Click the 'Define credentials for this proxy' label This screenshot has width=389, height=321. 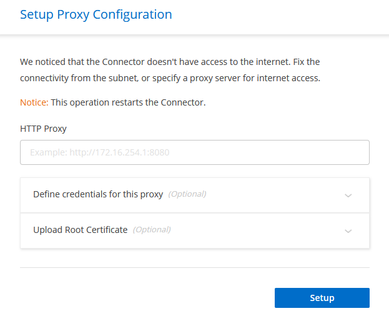coord(98,194)
